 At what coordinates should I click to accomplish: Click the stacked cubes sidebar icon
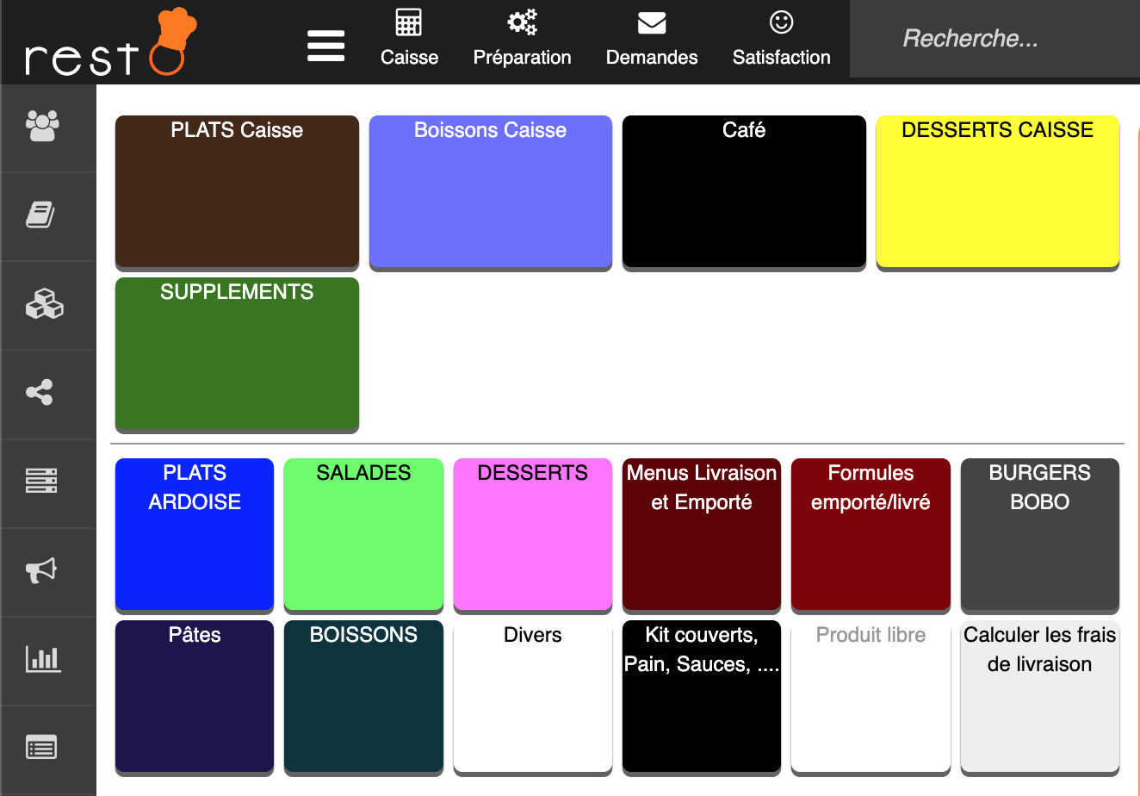pyautogui.click(x=44, y=304)
